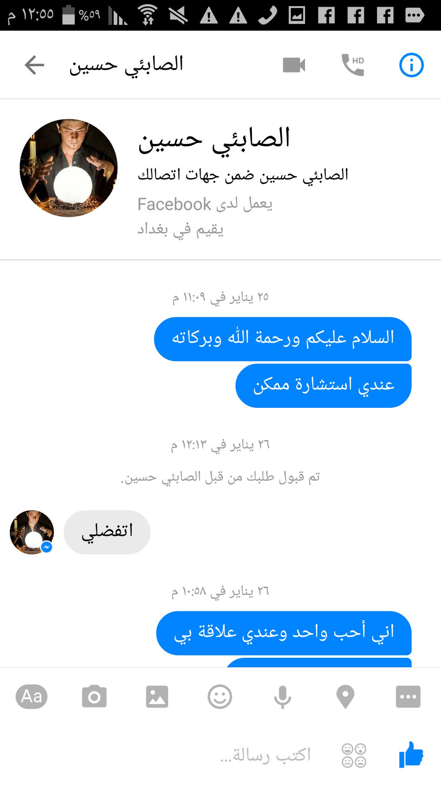Open conversation info with the blue i icon
This screenshot has height=785, width=441.
click(x=412, y=65)
